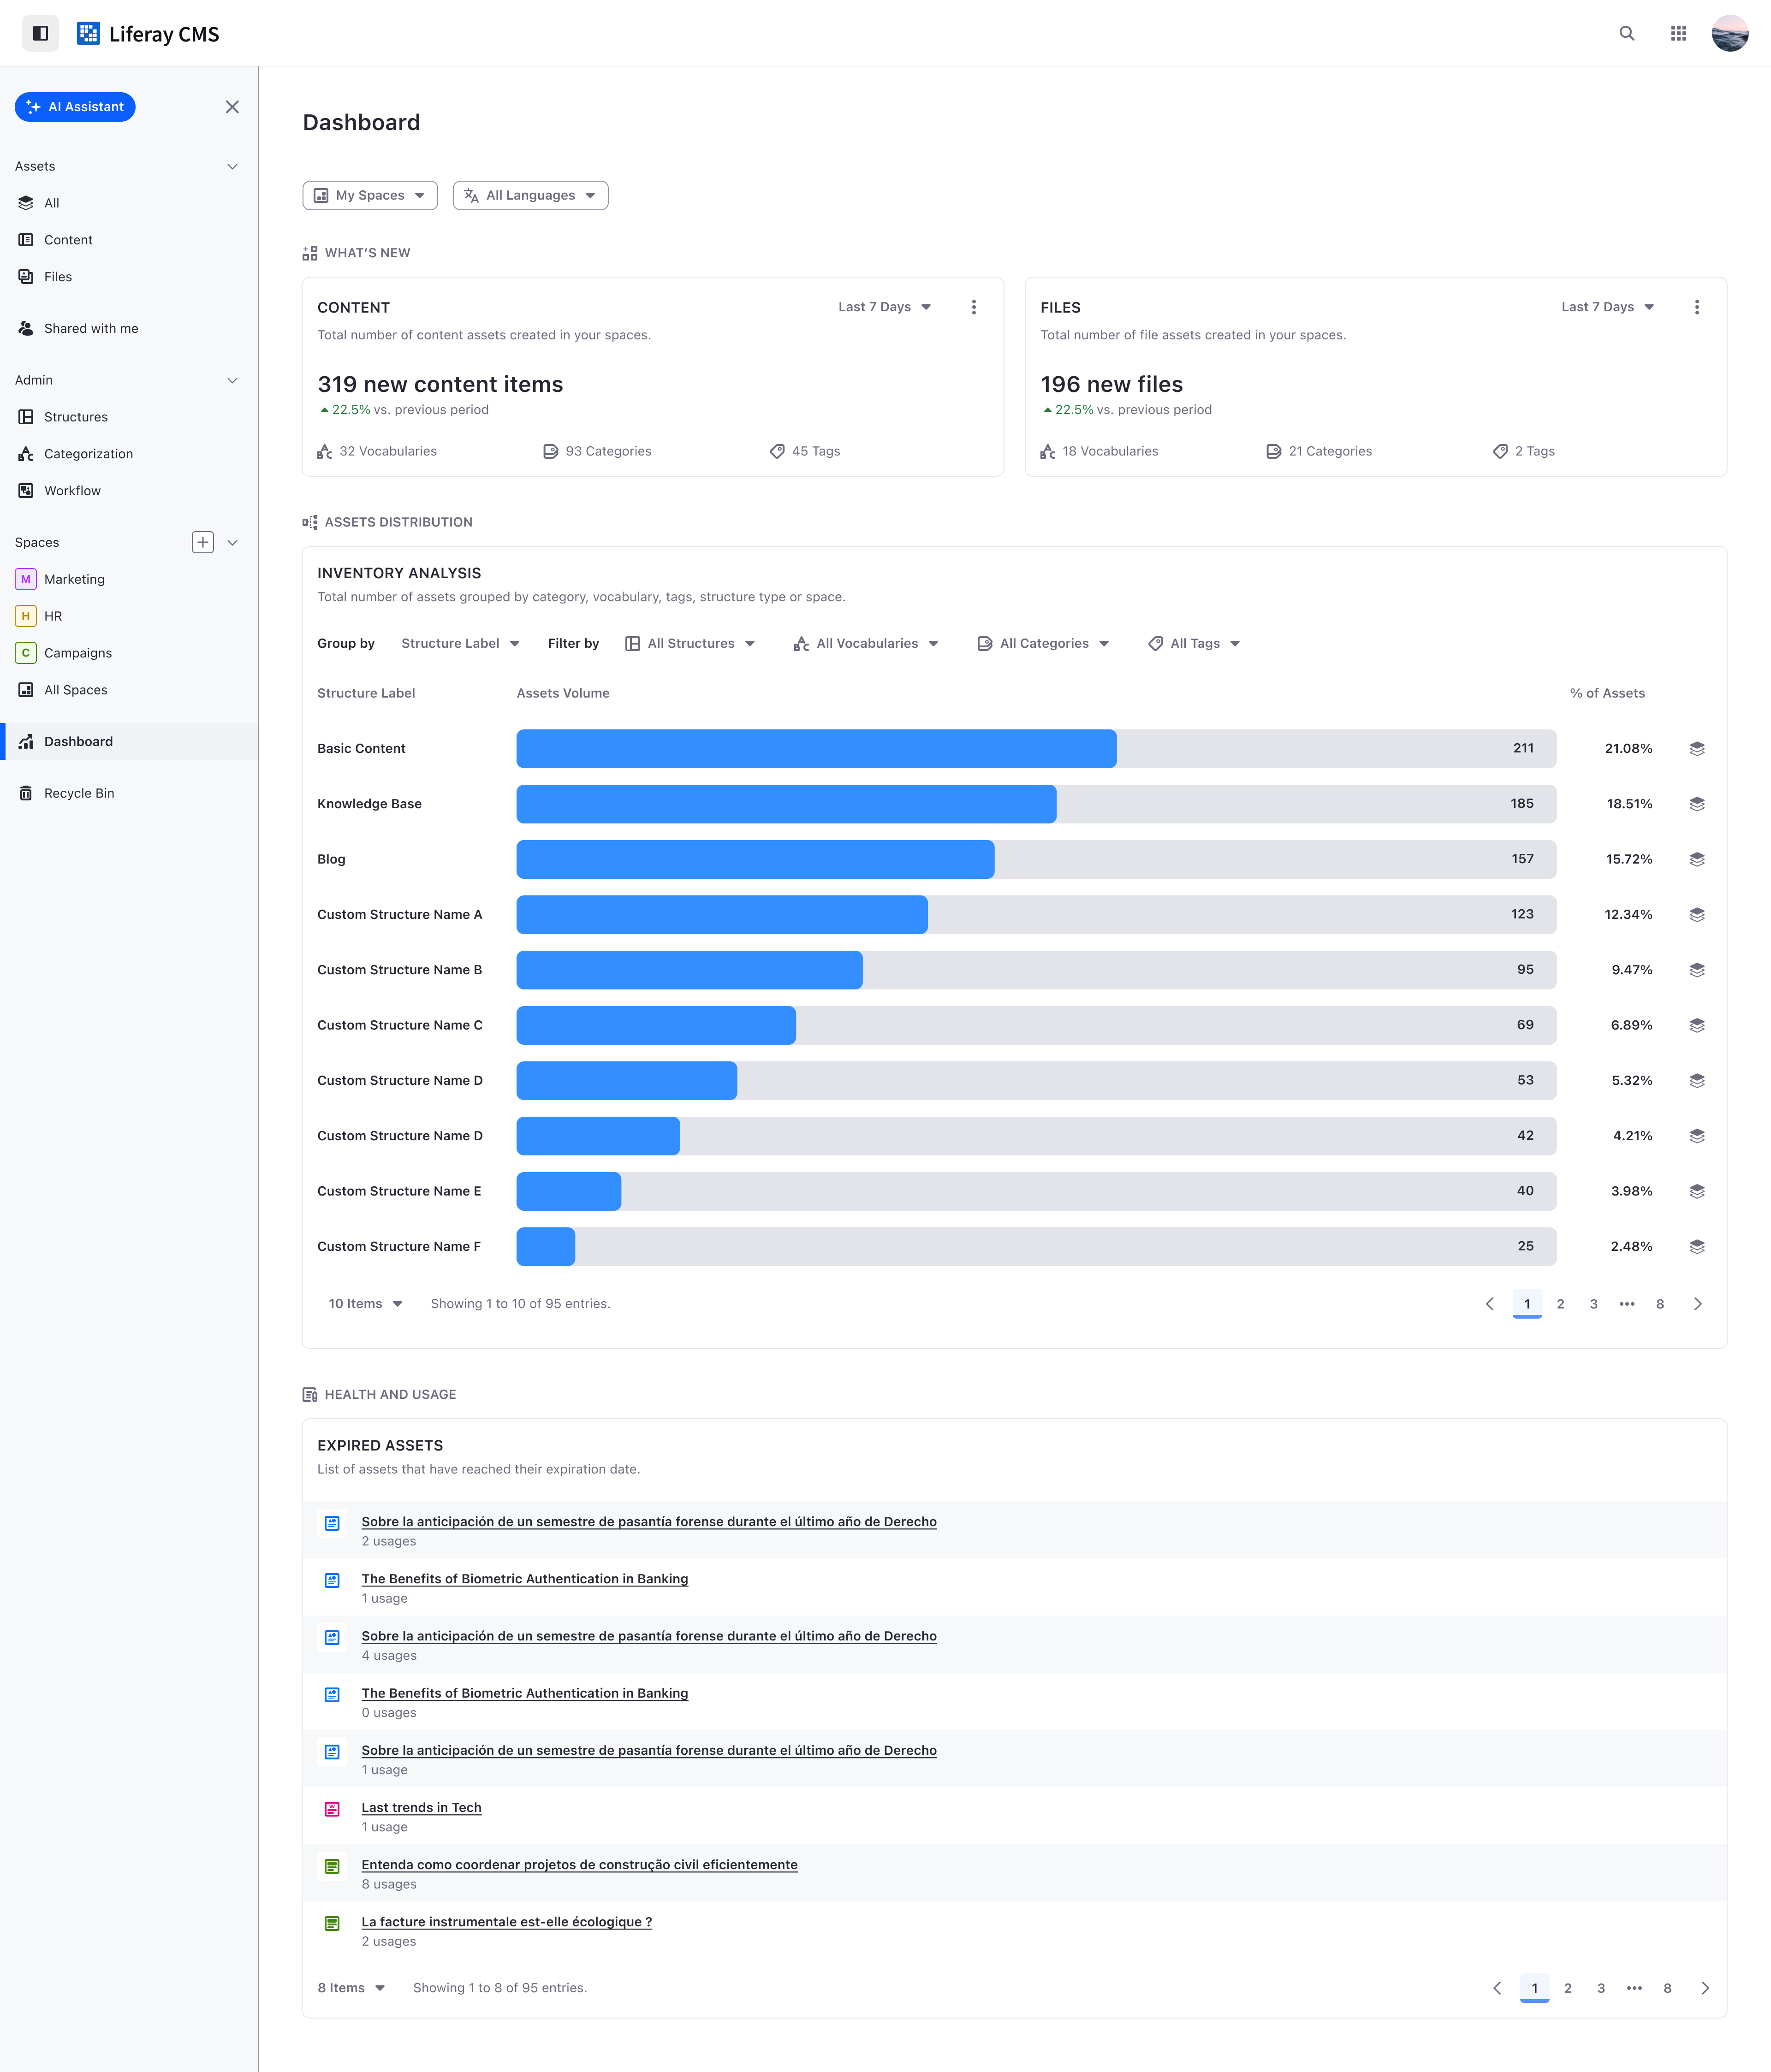Open the All Languages dropdown

point(529,195)
